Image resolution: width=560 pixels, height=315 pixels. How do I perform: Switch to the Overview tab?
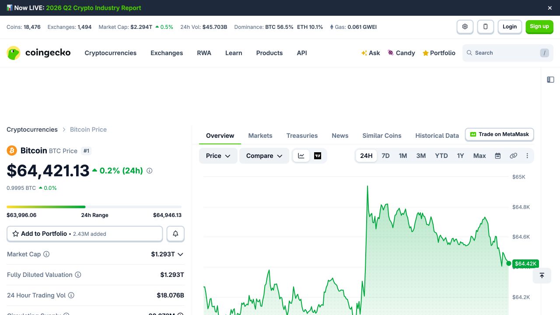220,136
